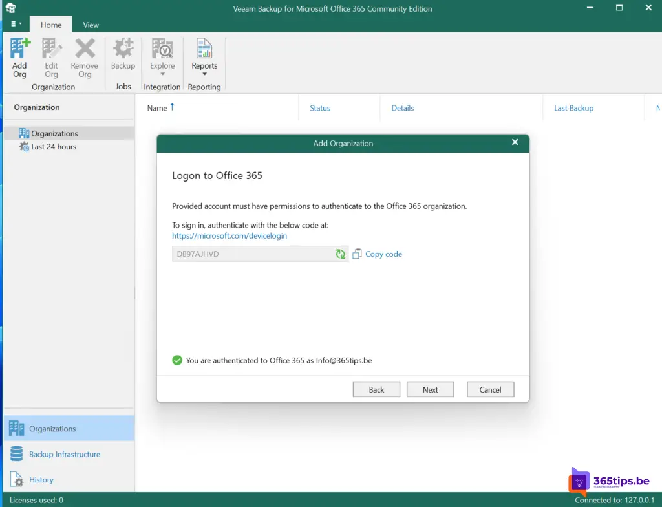Select Last 24 hours tree item
Viewport: 662px width, 507px height.
click(x=53, y=147)
